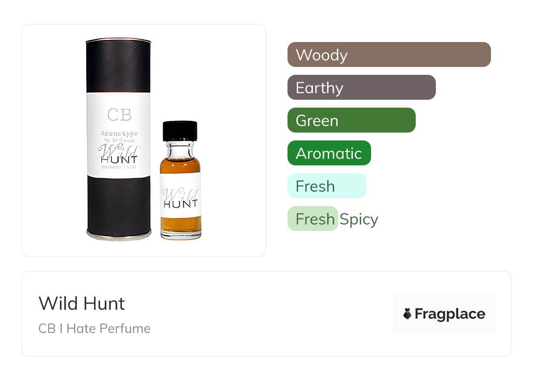Screen dimensions: 533x378
Task: Select the Earthy accord bar
Action: (361, 87)
